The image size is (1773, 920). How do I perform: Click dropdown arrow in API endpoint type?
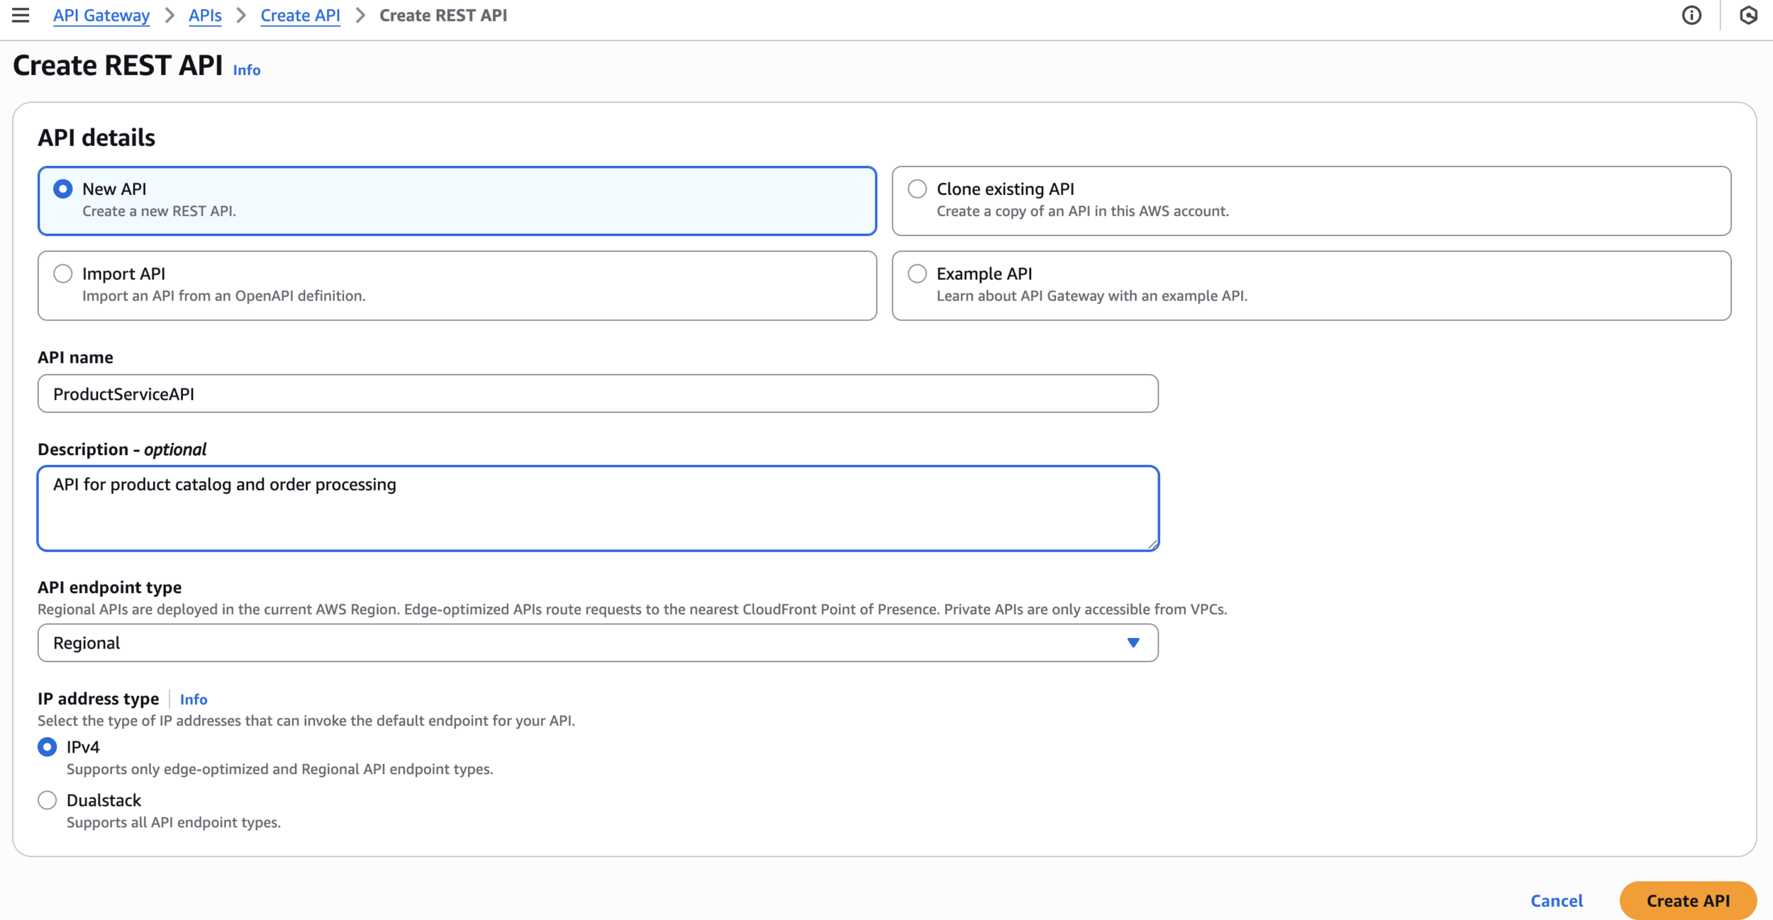point(1133,642)
